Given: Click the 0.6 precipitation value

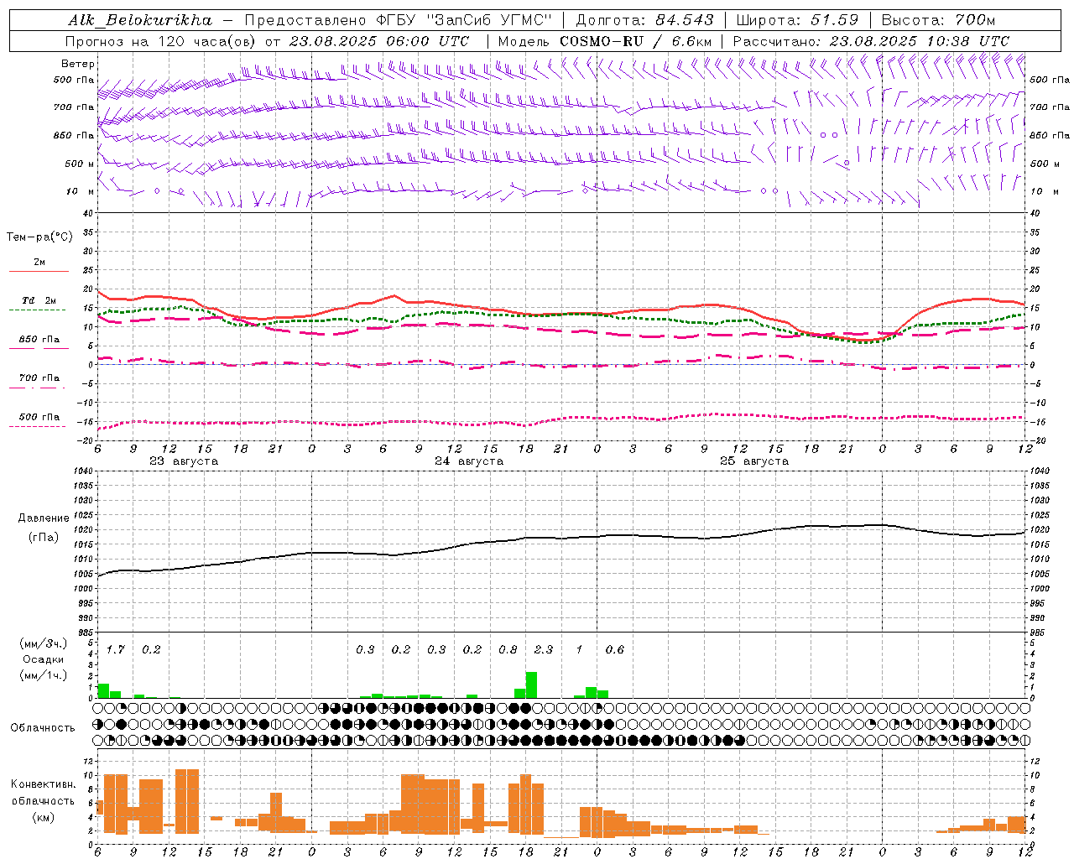Looking at the screenshot, I should pos(615,649).
